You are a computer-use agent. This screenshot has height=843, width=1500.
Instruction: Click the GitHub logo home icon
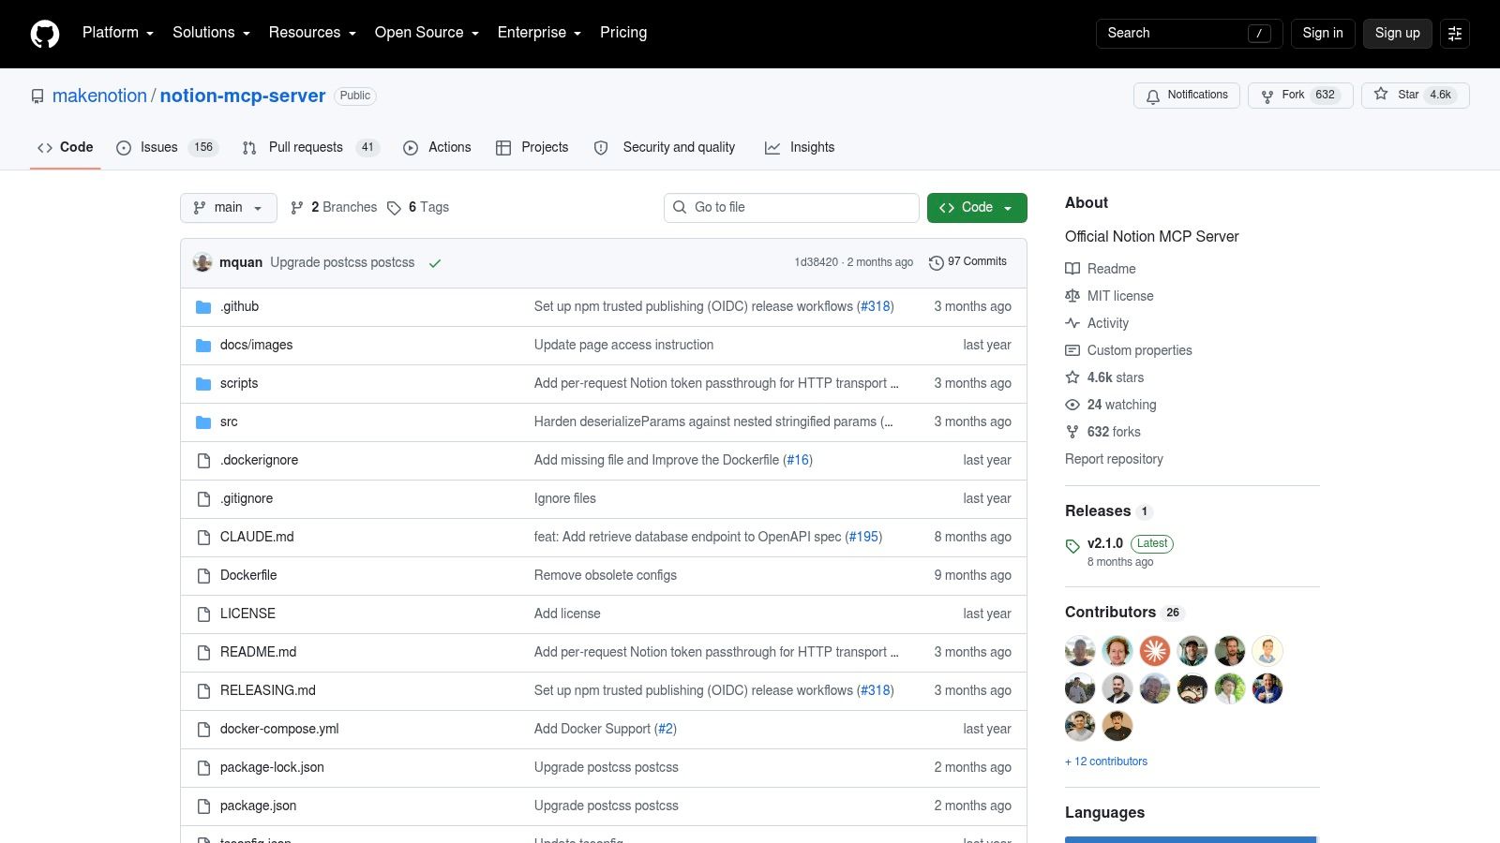(45, 34)
